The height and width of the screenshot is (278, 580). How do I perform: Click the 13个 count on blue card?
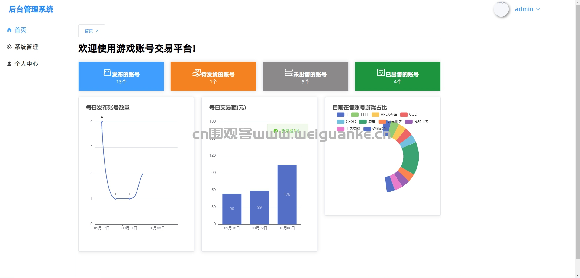121,82
